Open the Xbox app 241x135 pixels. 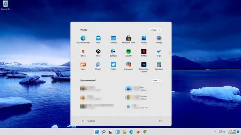[98, 53]
